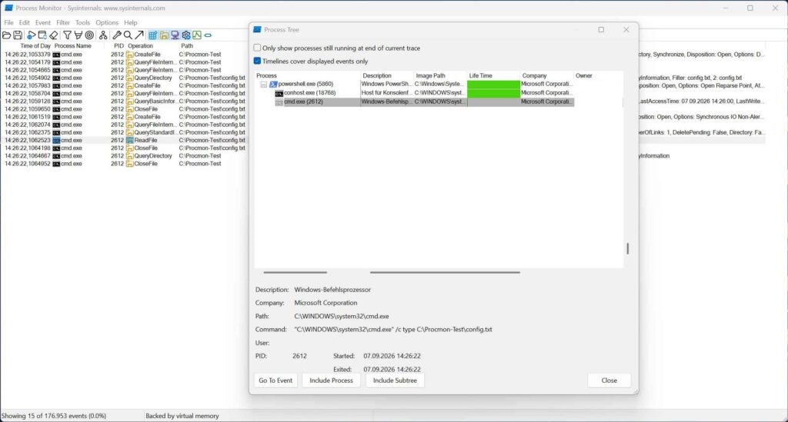Open the Filter dialog via funnel icon

67,35
